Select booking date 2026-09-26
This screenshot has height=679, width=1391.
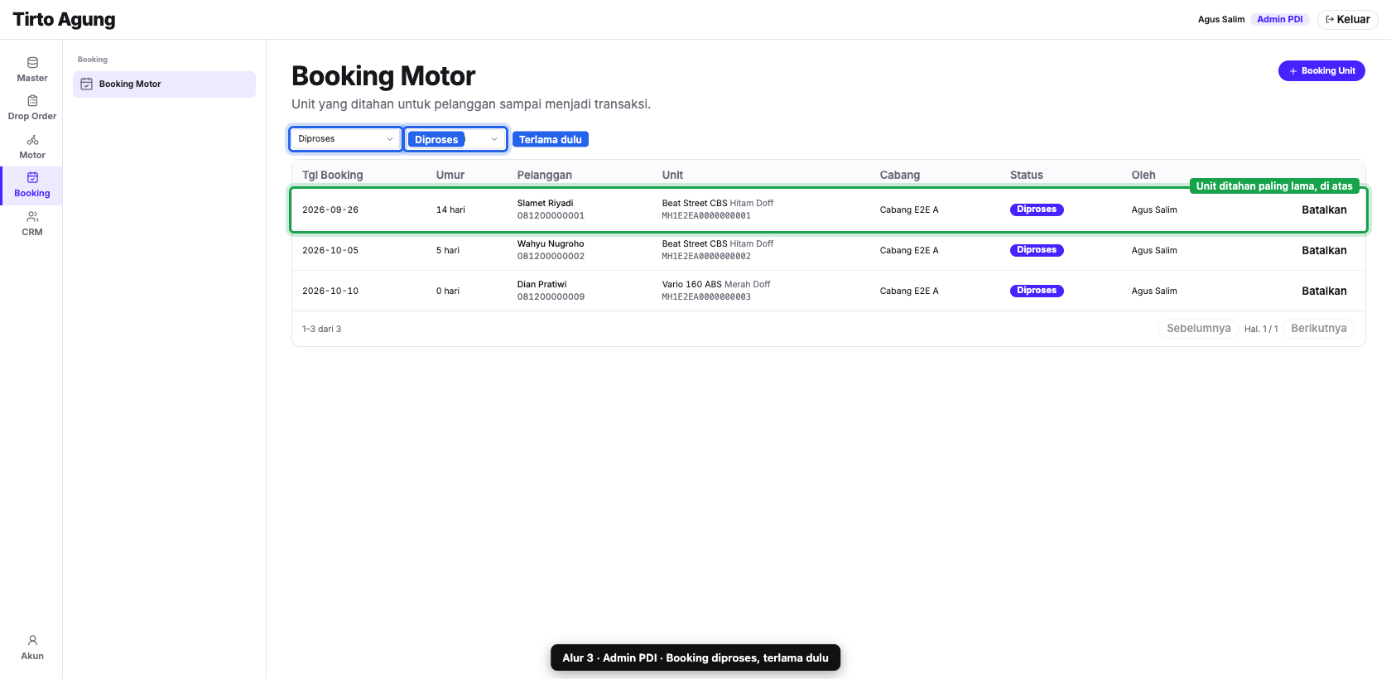(330, 209)
